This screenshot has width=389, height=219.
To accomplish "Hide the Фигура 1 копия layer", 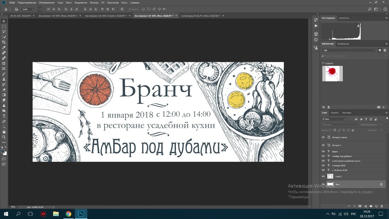I will (x=323, y=137).
